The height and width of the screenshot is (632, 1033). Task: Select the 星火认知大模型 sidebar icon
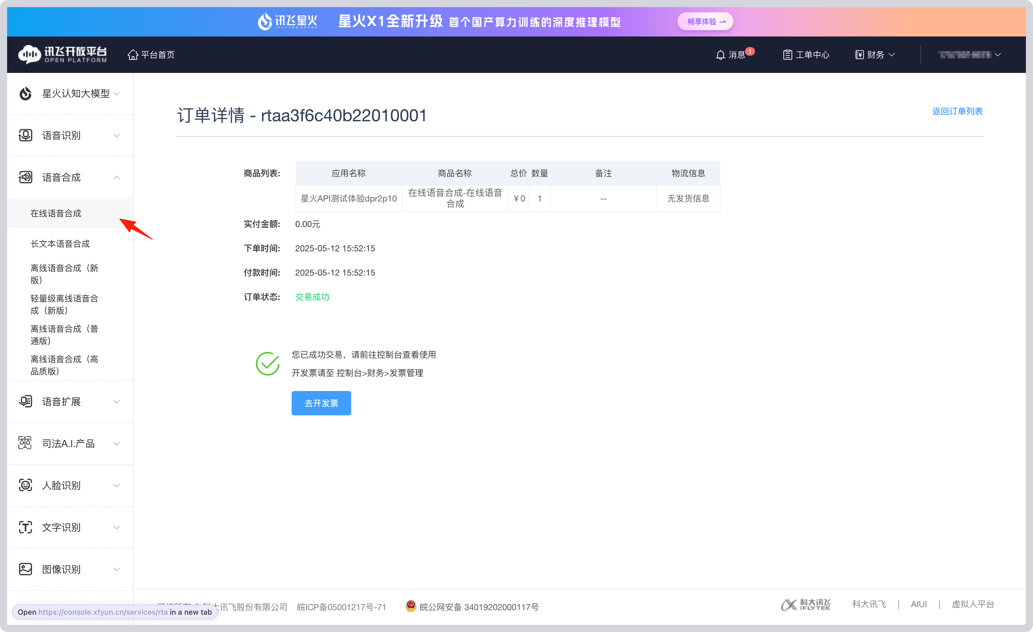pos(25,94)
